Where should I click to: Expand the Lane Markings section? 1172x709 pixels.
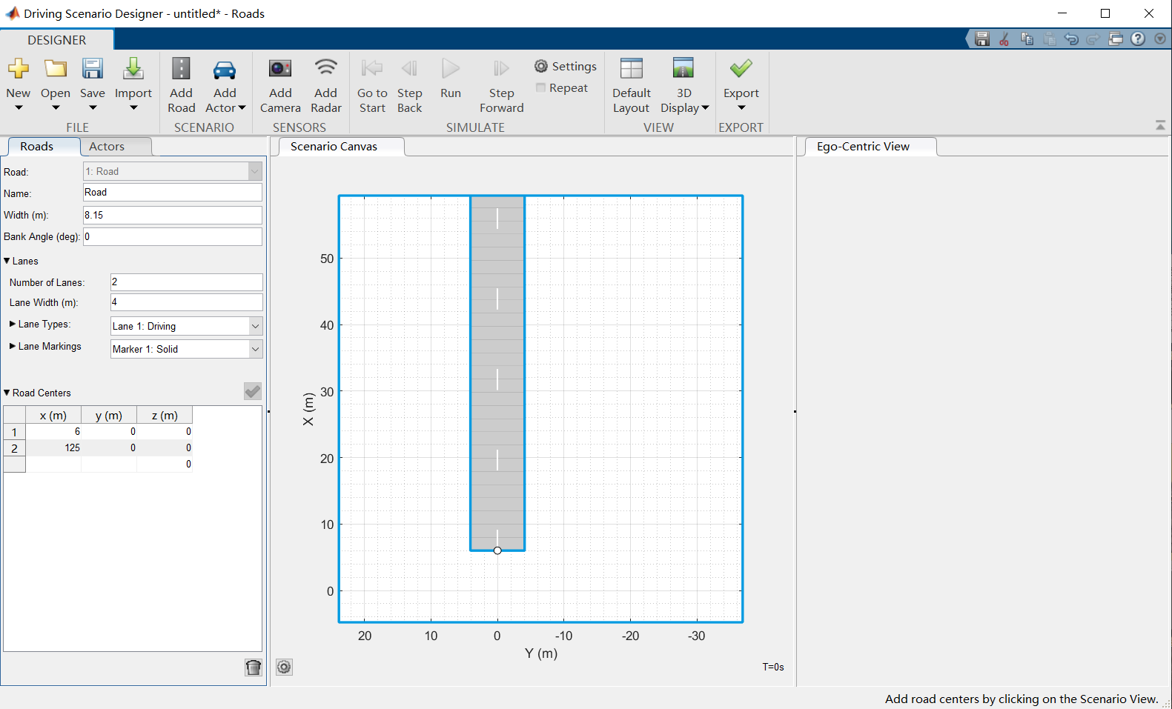(13, 347)
